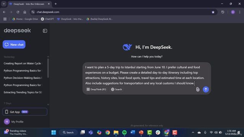Open 'Extracting Trending Topics' chat
Image resolution: width=244 pixels, height=137 pixels.
click(23, 92)
